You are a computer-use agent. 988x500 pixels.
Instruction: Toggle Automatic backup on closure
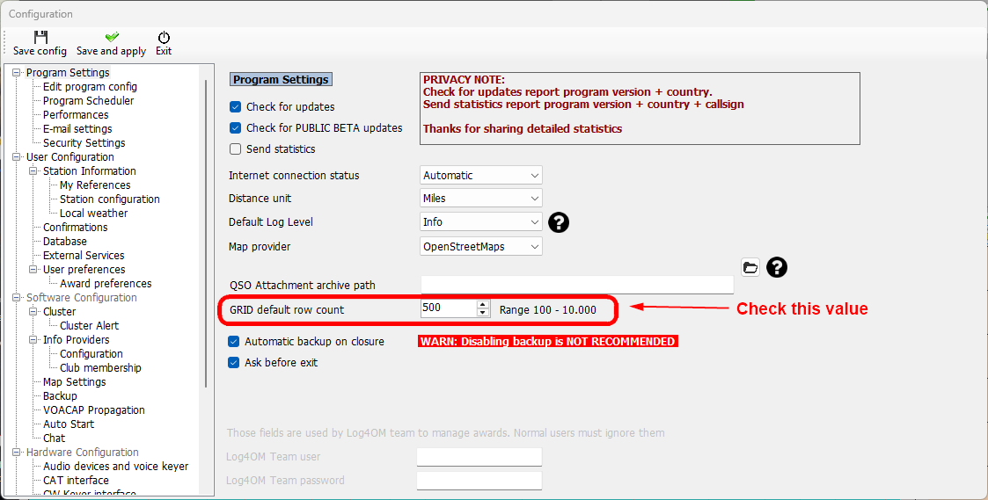pyautogui.click(x=234, y=341)
